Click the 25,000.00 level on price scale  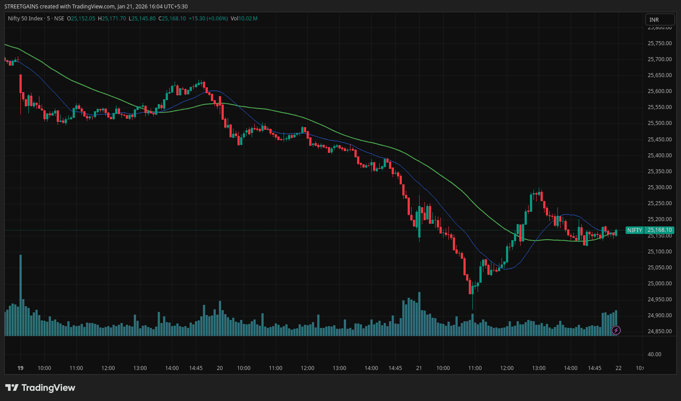(x=659, y=284)
